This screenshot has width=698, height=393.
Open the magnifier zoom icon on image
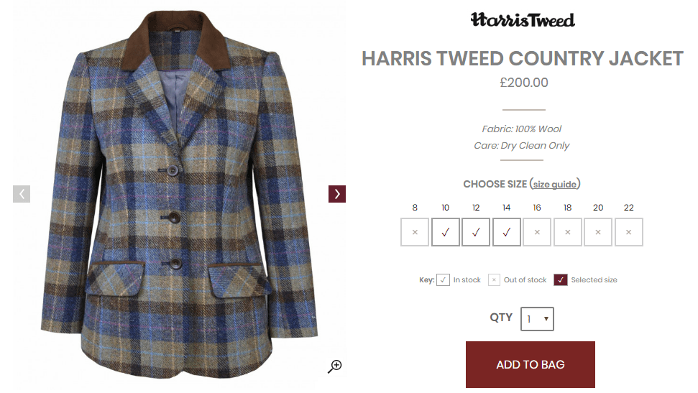tap(335, 366)
